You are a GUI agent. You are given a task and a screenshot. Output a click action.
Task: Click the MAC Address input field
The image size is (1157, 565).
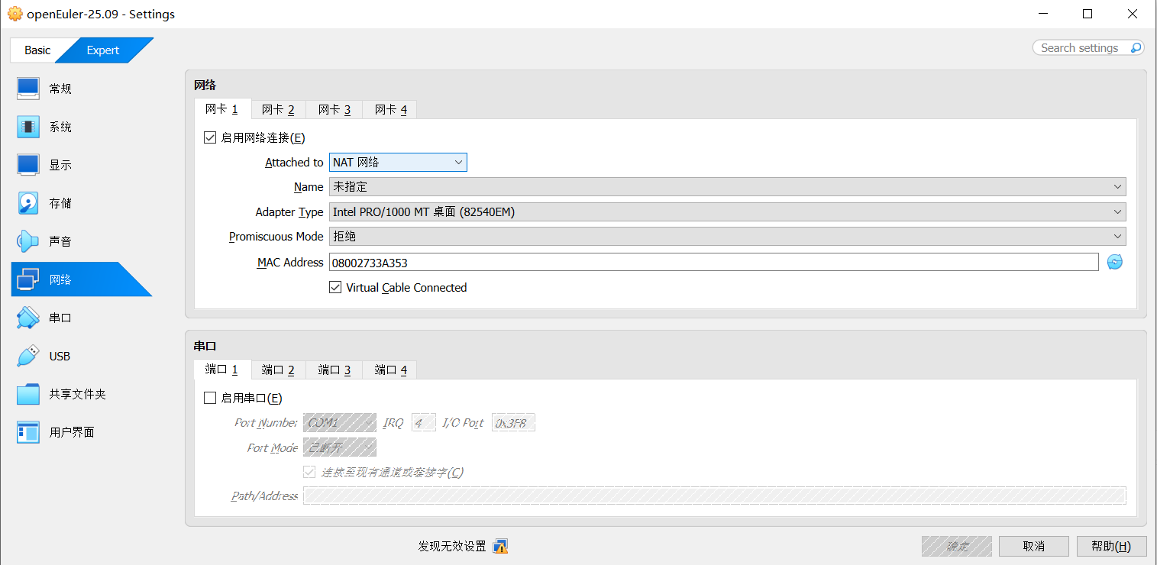click(713, 263)
